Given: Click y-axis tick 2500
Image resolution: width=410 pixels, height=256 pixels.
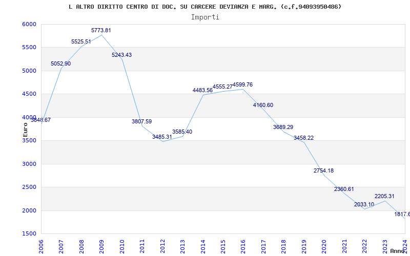Looking at the screenshot, I should [29, 187].
